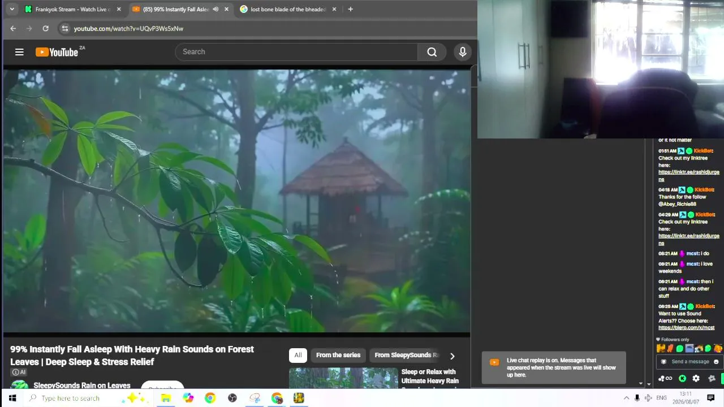Open the Sleep or Relax with Ultimate Heavy Rain title
Viewport: 724px width, 407px height.
coord(430,376)
